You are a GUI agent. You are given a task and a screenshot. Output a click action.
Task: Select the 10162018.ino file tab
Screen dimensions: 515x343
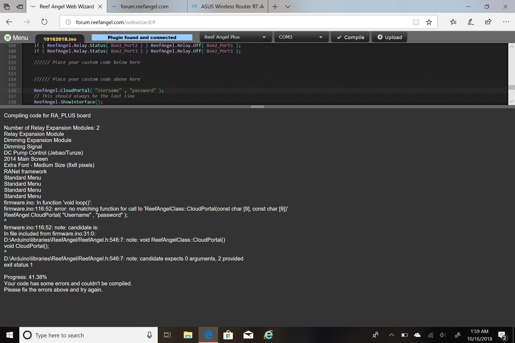tap(60, 39)
